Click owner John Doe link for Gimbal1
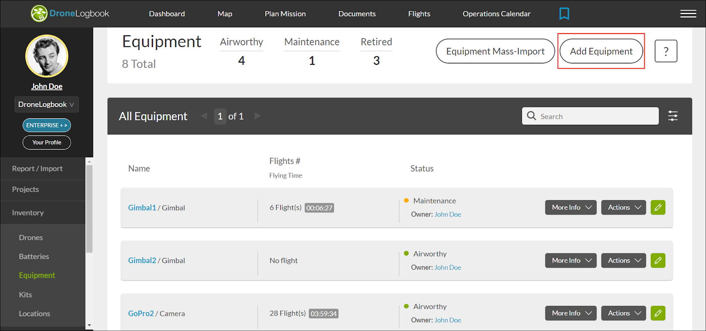 (448, 215)
